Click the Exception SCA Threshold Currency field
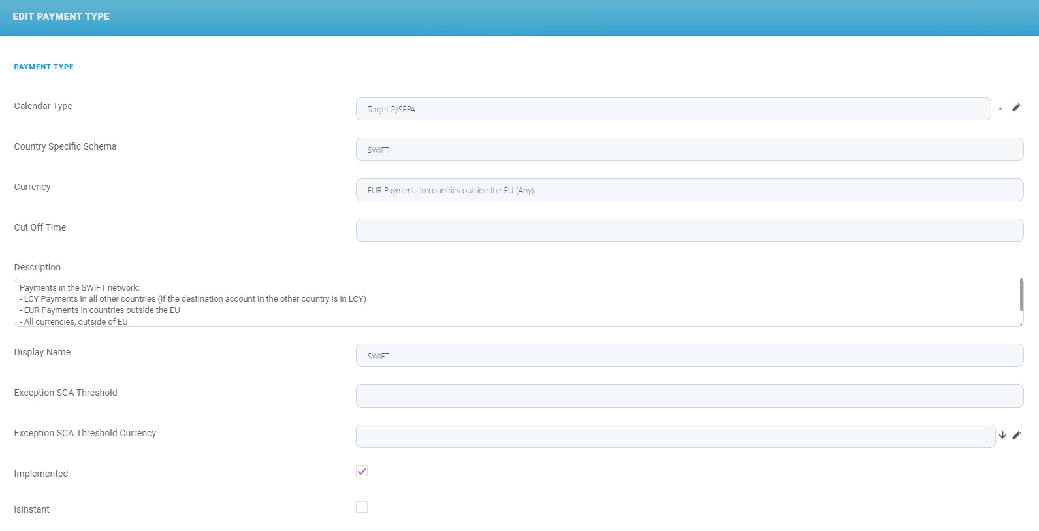The width and height of the screenshot is (1039, 531). pyautogui.click(x=675, y=436)
